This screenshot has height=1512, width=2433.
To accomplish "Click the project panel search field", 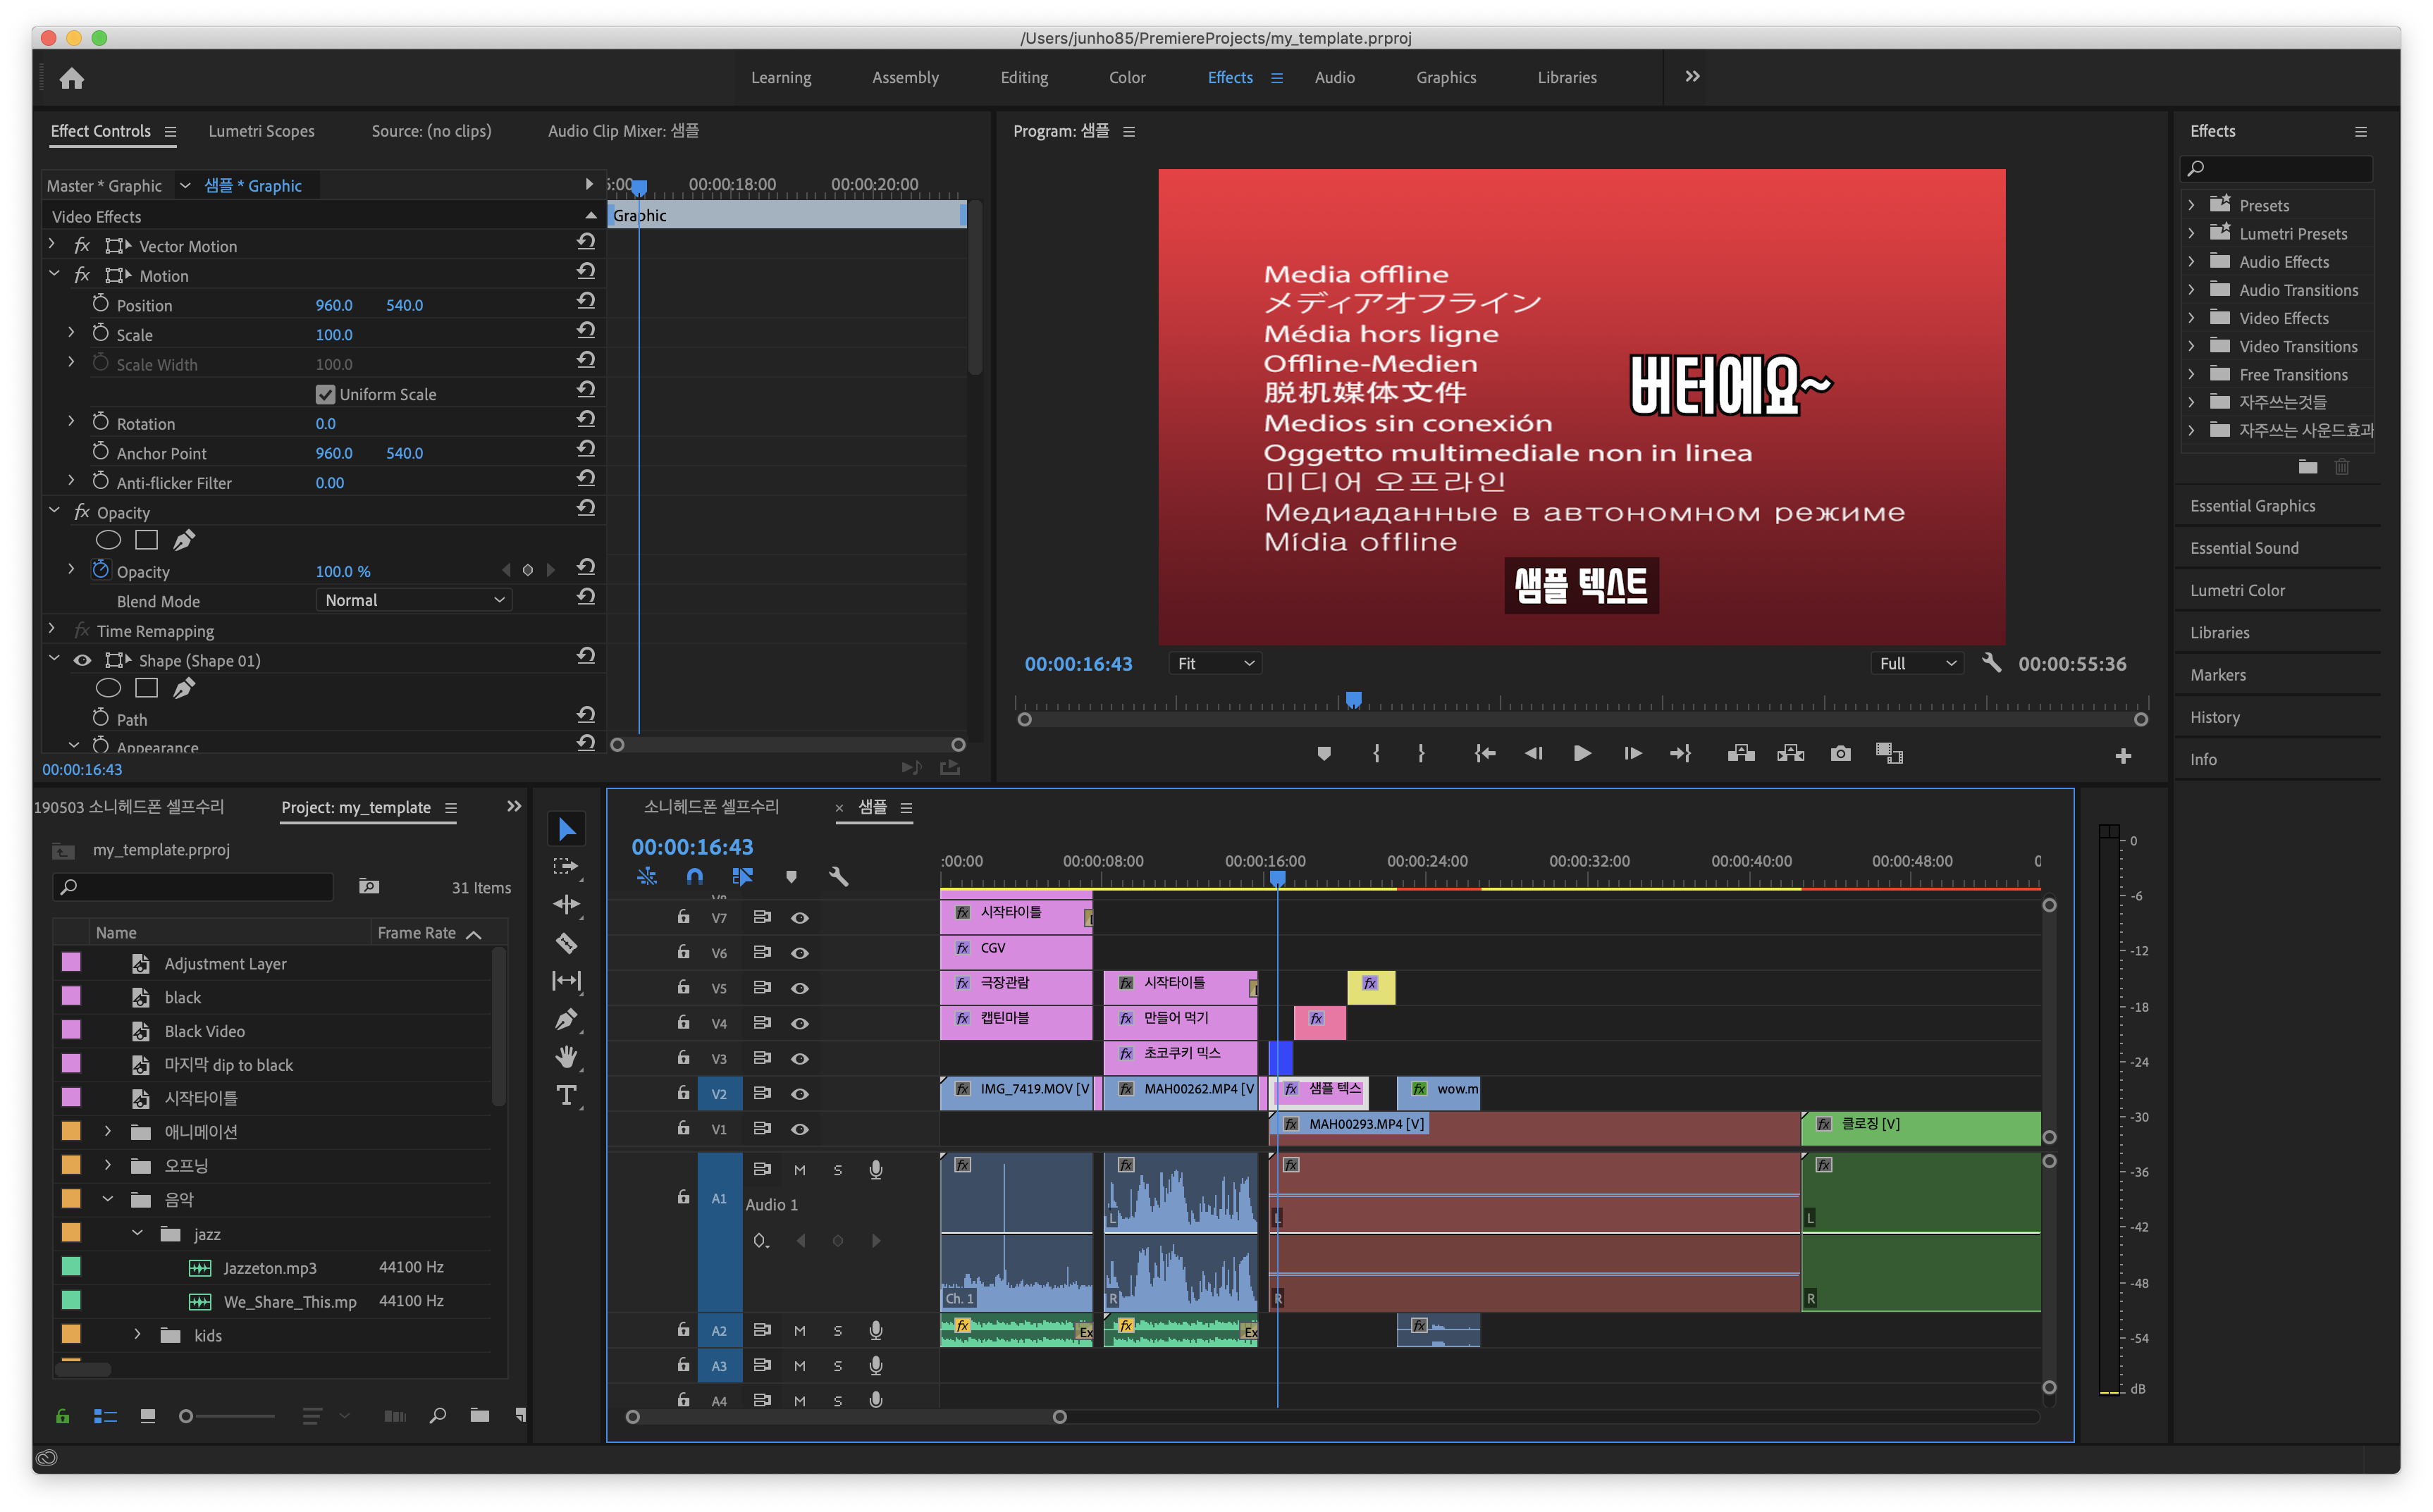I will pos(193,886).
